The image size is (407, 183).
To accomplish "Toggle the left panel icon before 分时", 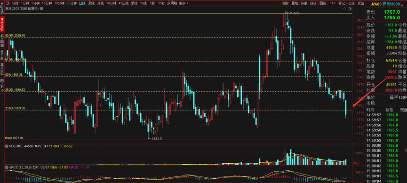I will click(7, 3).
